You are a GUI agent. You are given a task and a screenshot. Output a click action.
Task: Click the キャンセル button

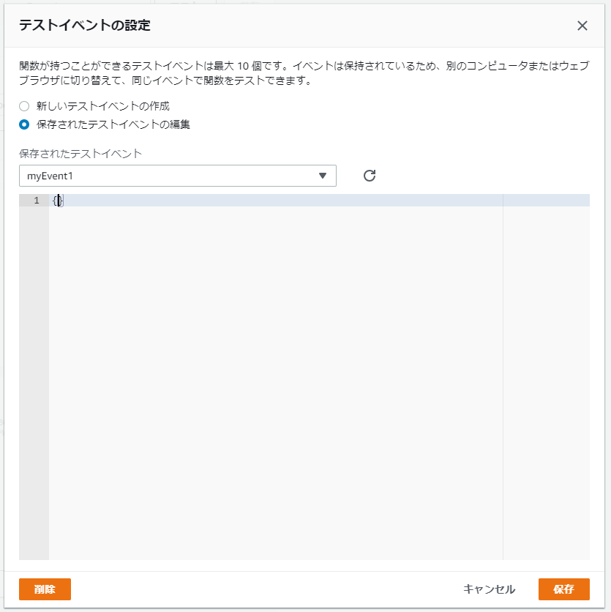[x=489, y=589]
